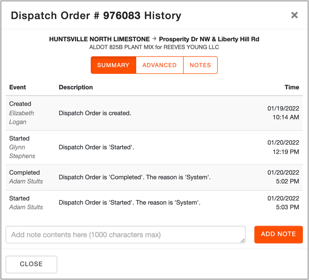This screenshot has height=280, width=309.
Task: Select the Description column header
Action: point(75,87)
